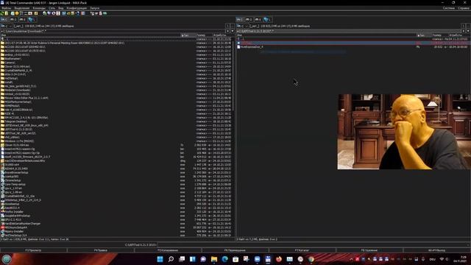Click the green refresh icon starting the toolbar

tap(2, 13)
